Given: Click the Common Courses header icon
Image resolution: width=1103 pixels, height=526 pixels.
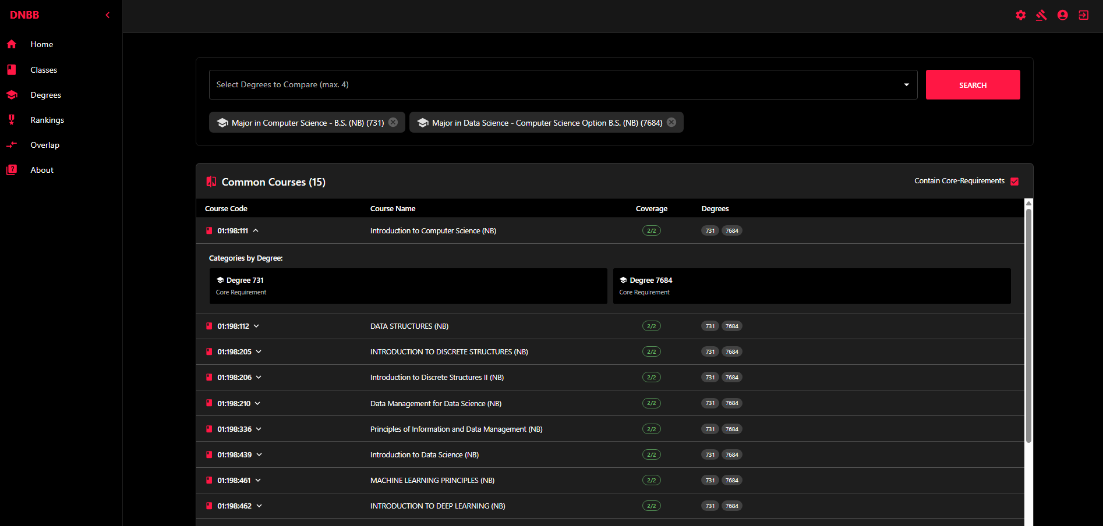Looking at the screenshot, I should (211, 182).
